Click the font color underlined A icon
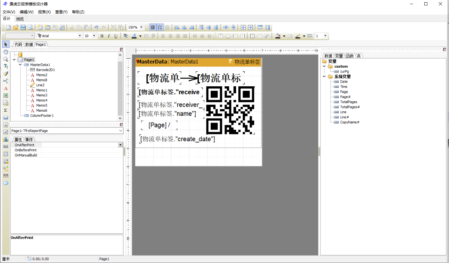The image size is (449, 263). tap(135, 36)
